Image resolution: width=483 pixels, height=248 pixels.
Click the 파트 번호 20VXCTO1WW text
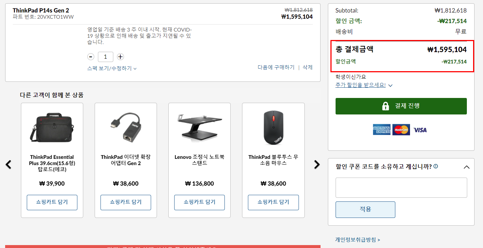tap(43, 17)
